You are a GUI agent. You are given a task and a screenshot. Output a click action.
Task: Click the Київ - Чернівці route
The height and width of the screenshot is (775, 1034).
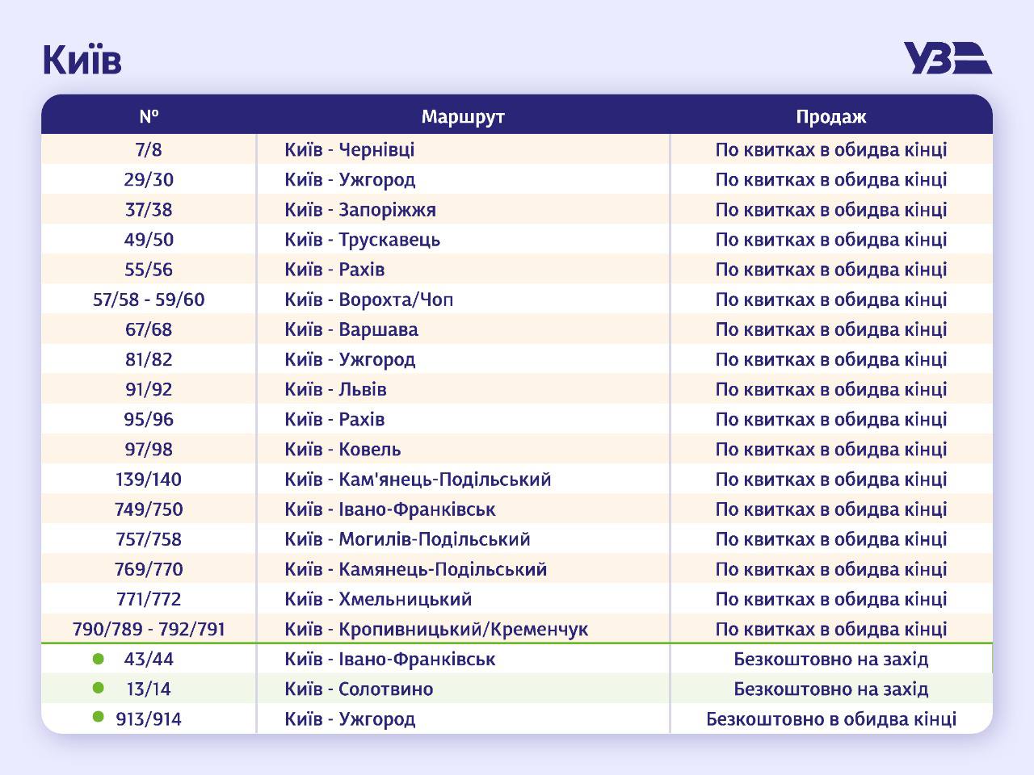349,149
